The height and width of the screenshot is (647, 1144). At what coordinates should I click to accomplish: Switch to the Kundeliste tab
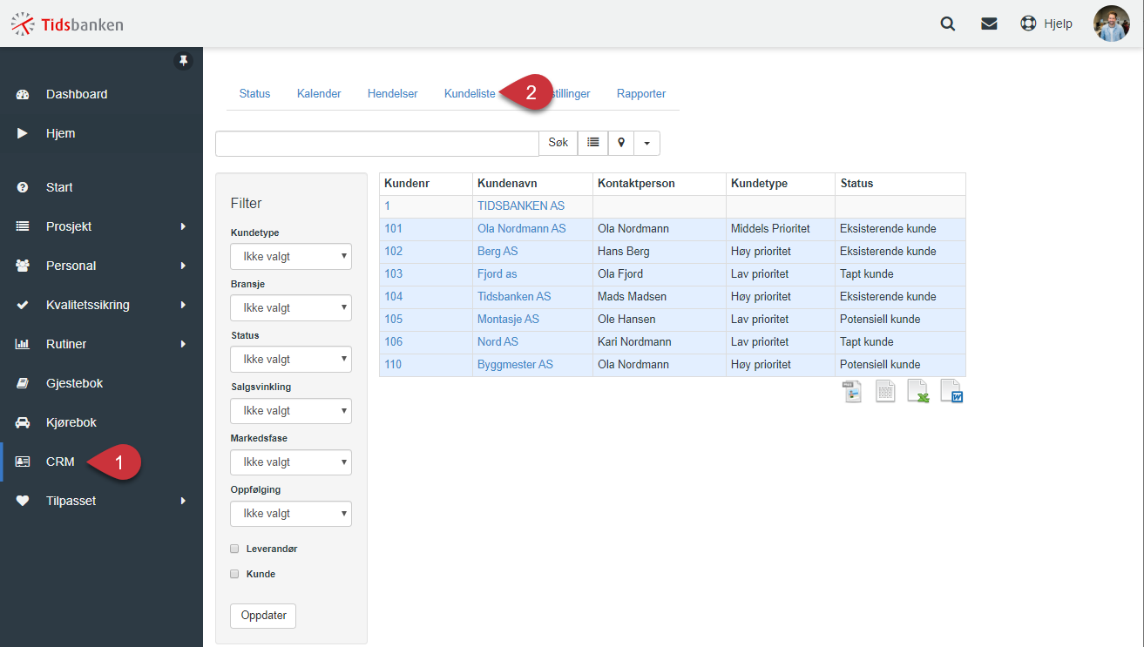470,93
